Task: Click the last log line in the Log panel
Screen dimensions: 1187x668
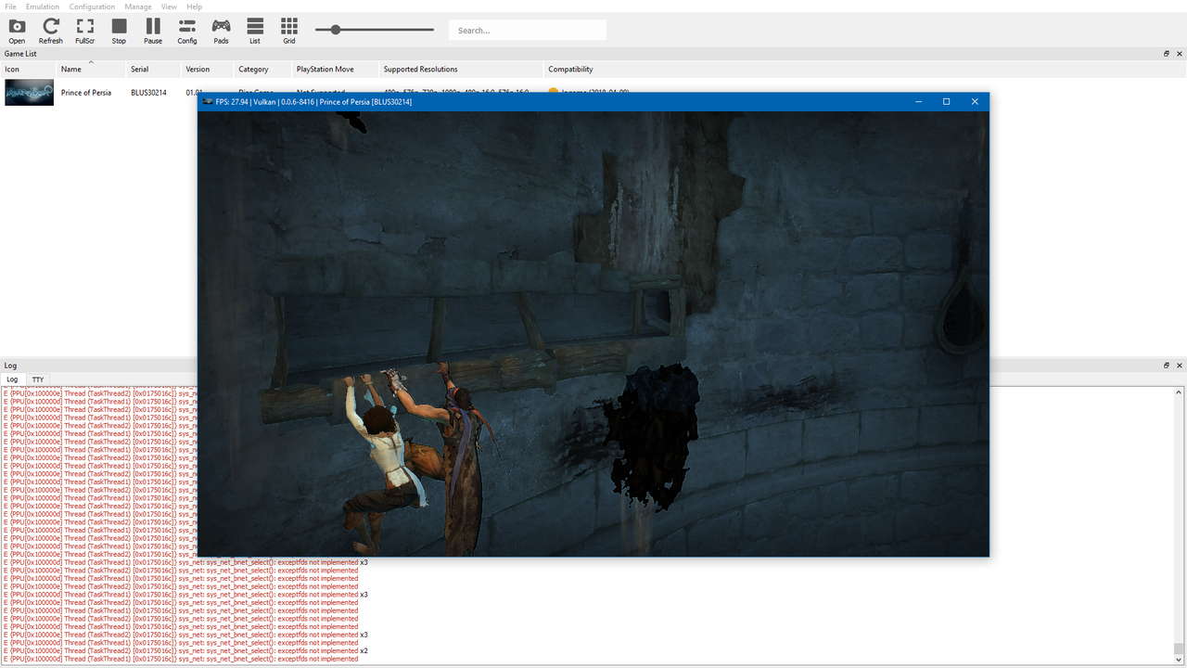Action: click(x=181, y=659)
